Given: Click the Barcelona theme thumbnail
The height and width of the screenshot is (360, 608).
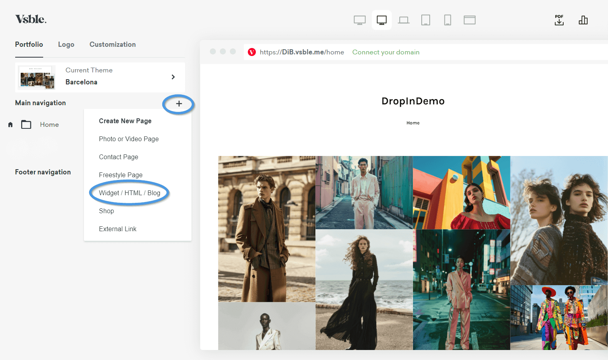Looking at the screenshot, I should 36,77.
